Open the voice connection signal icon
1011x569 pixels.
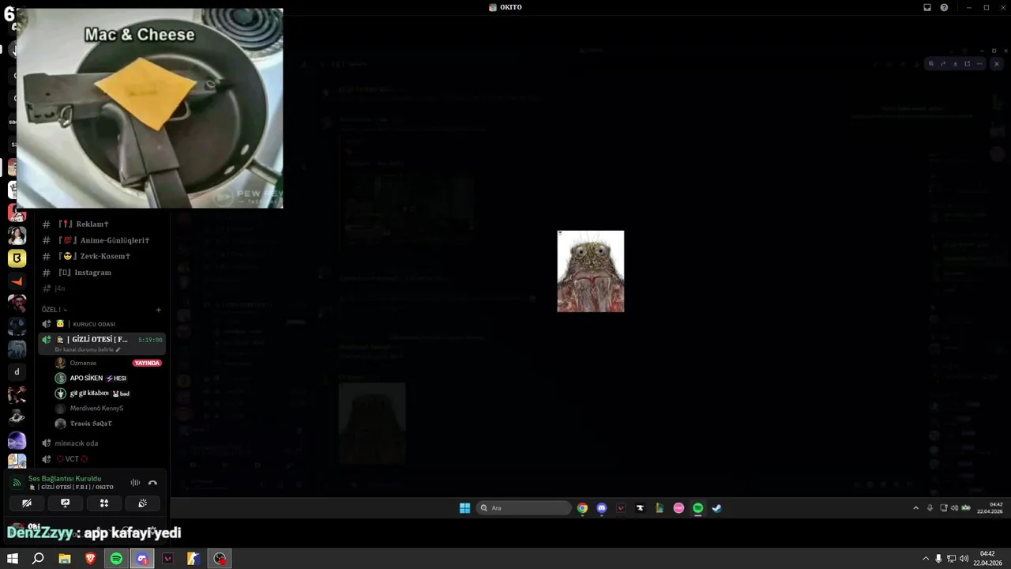tap(17, 482)
